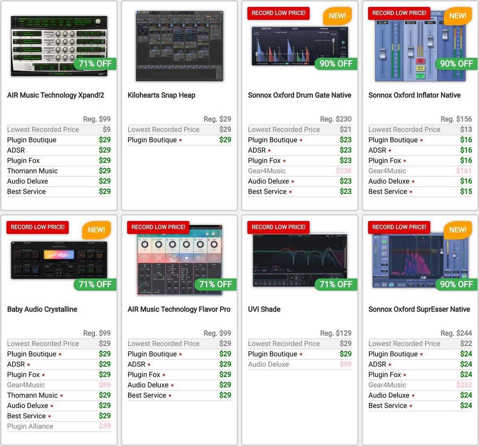The image size is (479, 446).
Task: Select ADSR offer for Drum Gate Native
Action: 300,150
